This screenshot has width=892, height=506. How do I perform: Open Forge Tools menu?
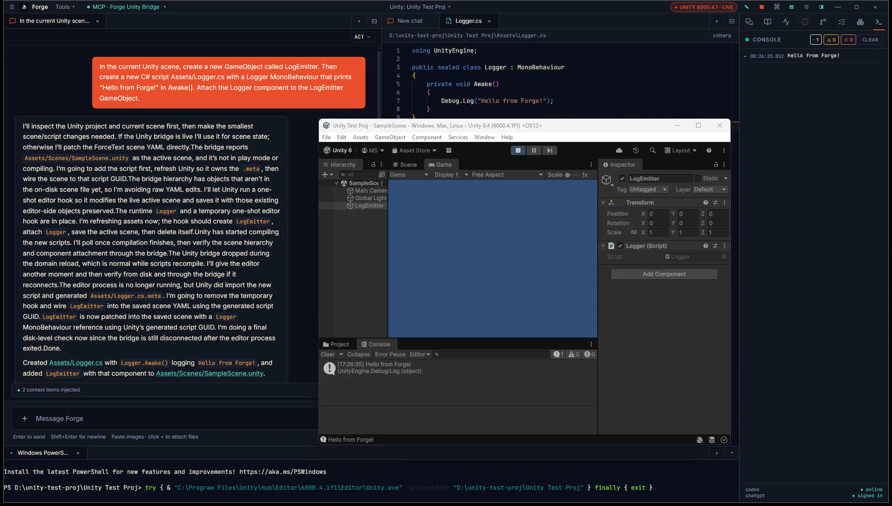[x=65, y=7]
